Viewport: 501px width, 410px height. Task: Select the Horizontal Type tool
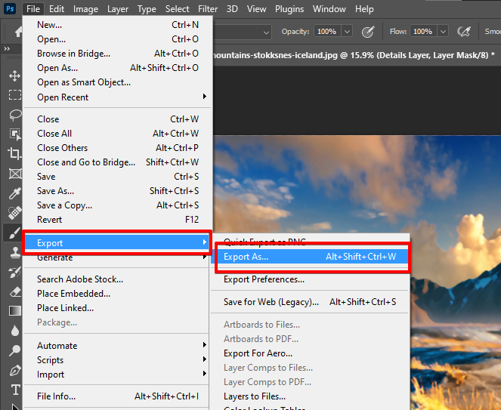(15, 390)
